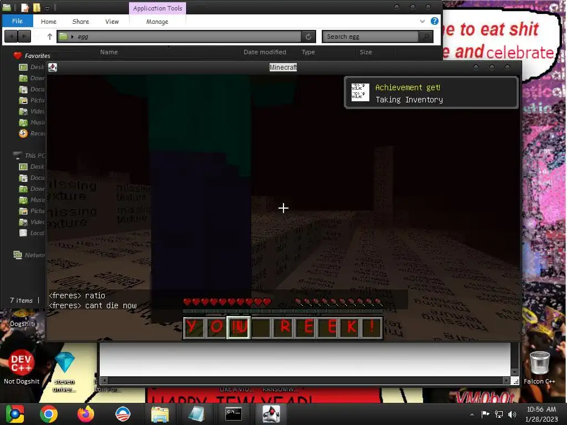Click the Achievement get notification icon
The image size is (567, 425).
coord(360,92)
